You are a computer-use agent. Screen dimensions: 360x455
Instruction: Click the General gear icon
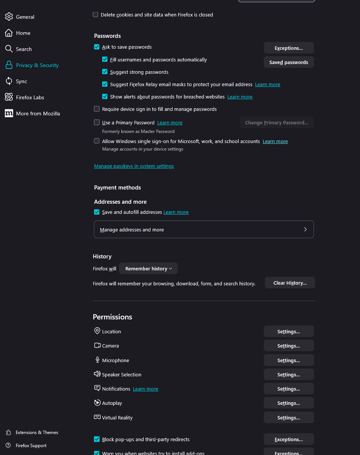[9, 17]
